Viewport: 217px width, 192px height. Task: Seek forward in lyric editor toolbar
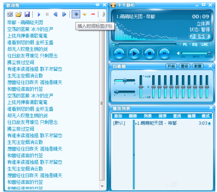pyautogui.click(x=64, y=14)
